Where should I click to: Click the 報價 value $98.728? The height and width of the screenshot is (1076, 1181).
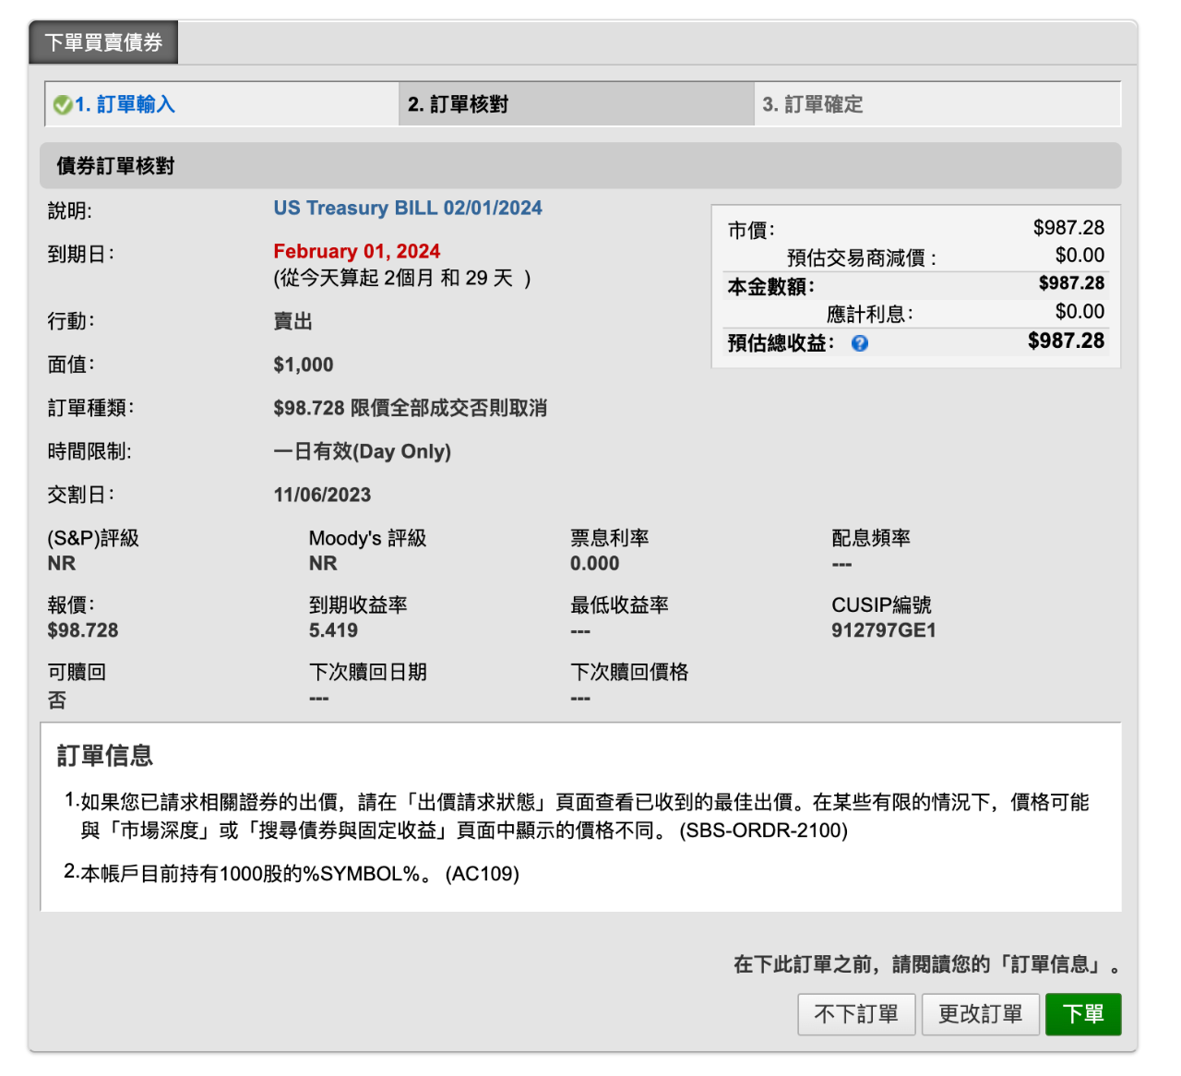pyautogui.click(x=82, y=629)
